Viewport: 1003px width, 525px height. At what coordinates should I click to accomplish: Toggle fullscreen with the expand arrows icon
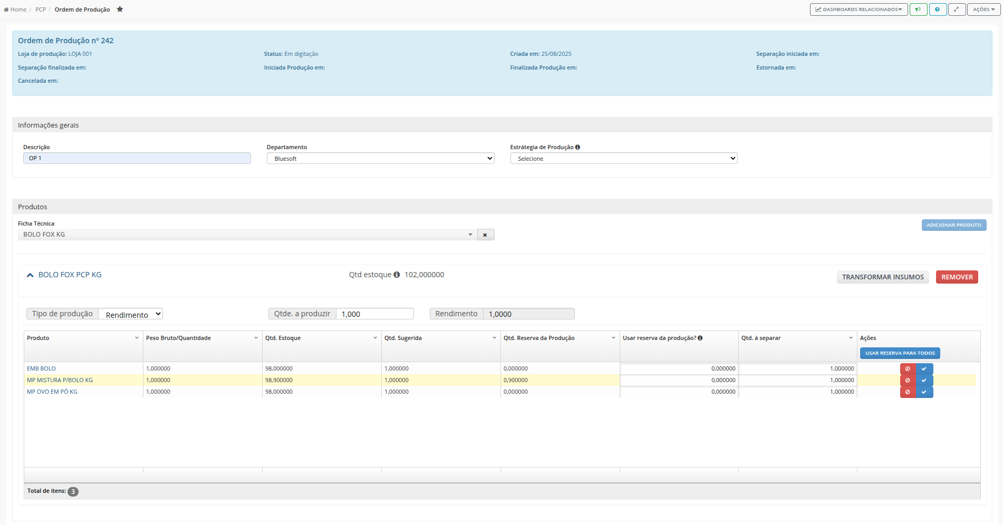point(957,9)
